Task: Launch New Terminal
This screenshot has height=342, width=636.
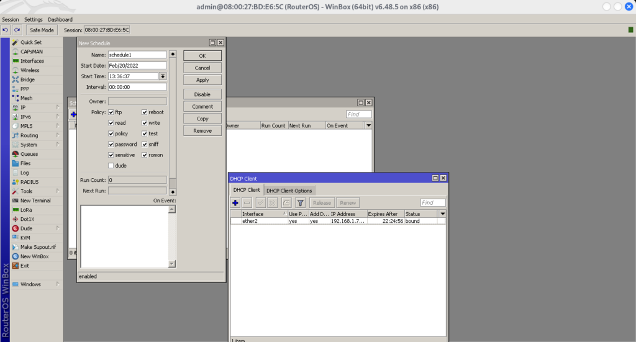Action: (35, 200)
